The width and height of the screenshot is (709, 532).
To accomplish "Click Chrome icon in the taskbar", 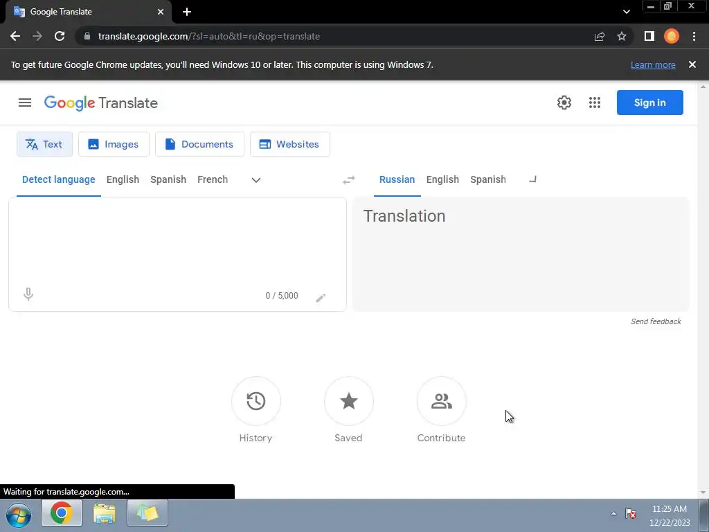I will click(x=62, y=513).
